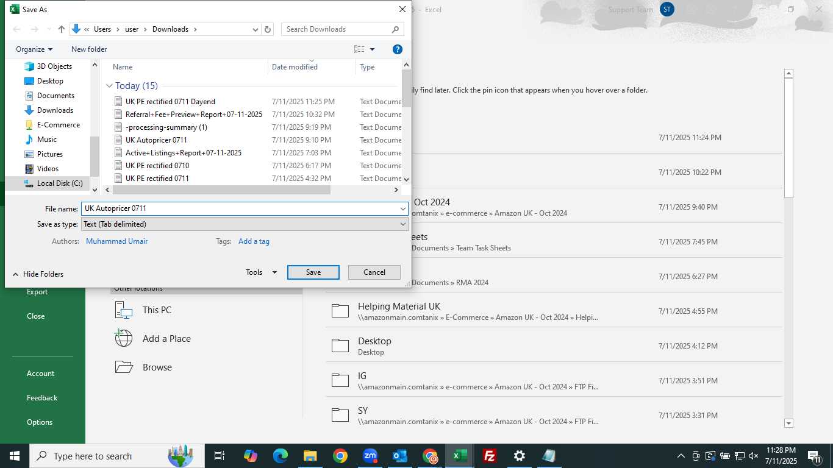Click the file list vertical scrollbar
833x468 pixels.
(407, 88)
